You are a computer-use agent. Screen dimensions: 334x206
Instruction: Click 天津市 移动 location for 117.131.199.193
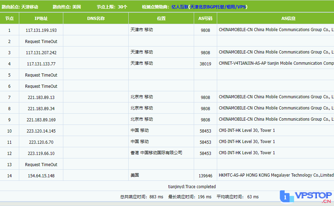[x=142, y=30]
